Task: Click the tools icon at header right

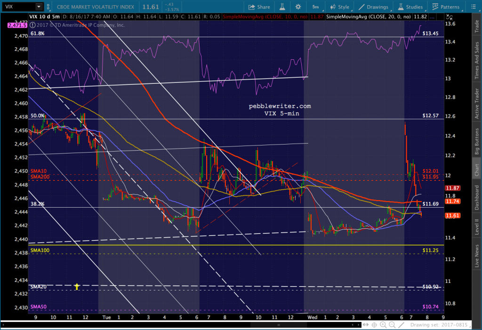Action: (x=449, y=17)
